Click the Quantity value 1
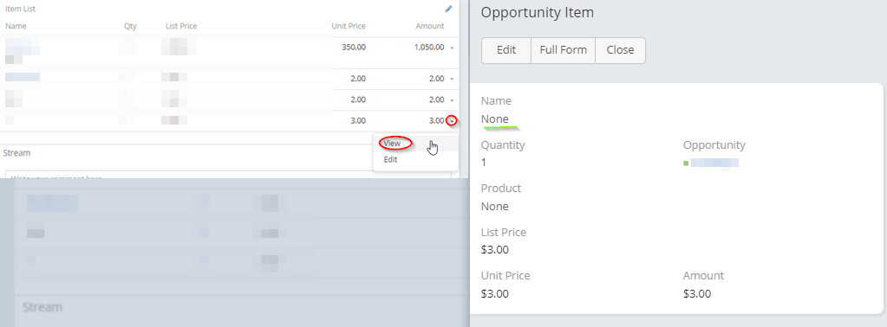The image size is (887, 327). (484, 163)
